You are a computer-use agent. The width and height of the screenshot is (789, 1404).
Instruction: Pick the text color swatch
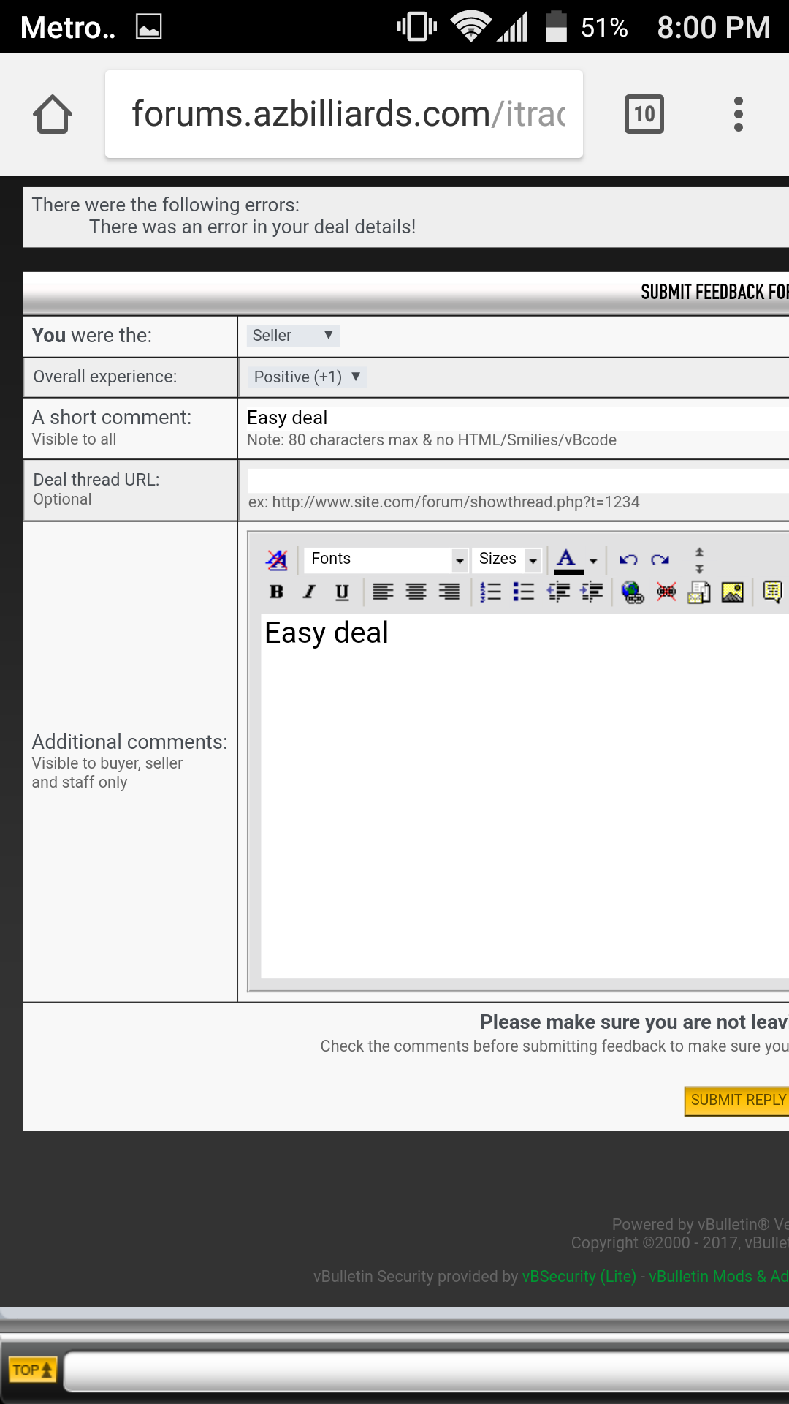[x=567, y=560]
